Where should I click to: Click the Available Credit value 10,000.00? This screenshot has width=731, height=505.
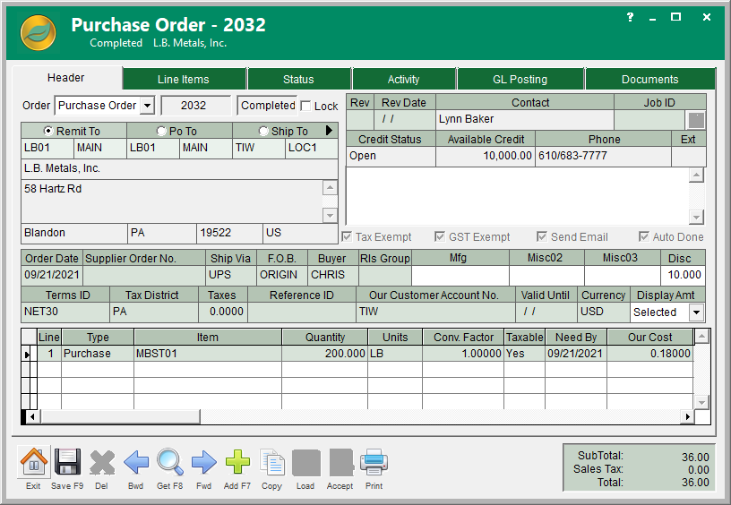[x=486, y=156]
